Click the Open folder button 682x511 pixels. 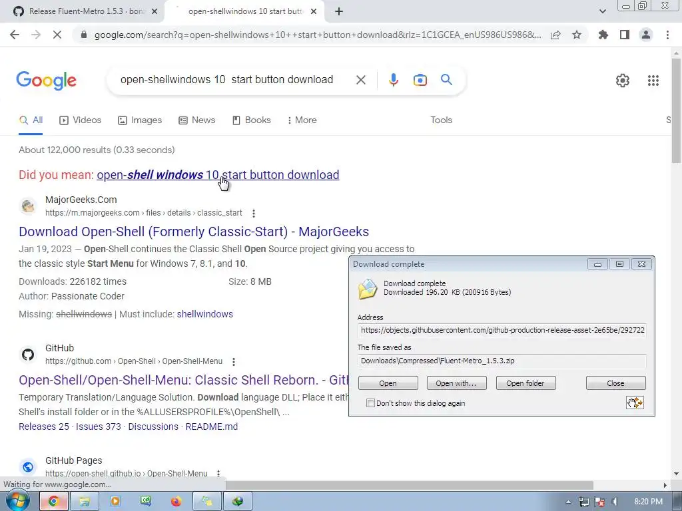tap(525, 383)
